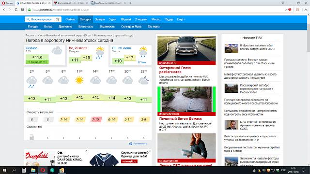Click the sun icon at 11:00

coord(79,80)
